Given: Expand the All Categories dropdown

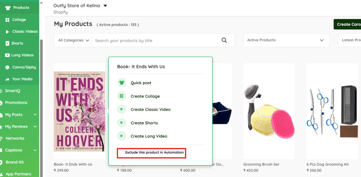Looking at the screenshot, I should [x=74, y=40].
